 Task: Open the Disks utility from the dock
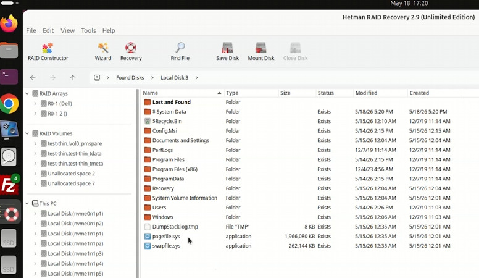click(9, 157)
